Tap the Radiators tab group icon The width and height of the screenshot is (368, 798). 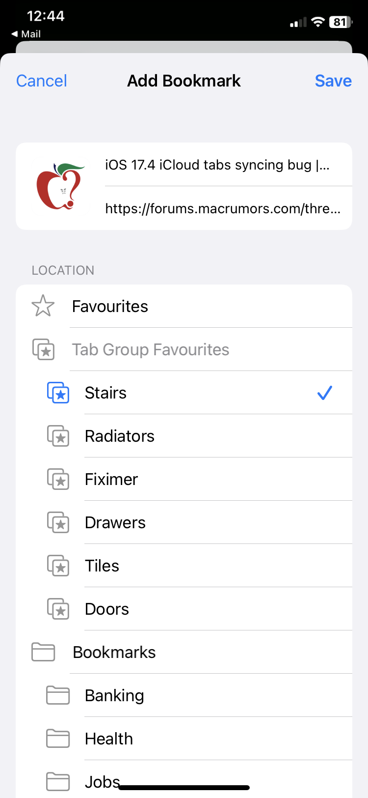pyautogui.click(x=58, y=436)
